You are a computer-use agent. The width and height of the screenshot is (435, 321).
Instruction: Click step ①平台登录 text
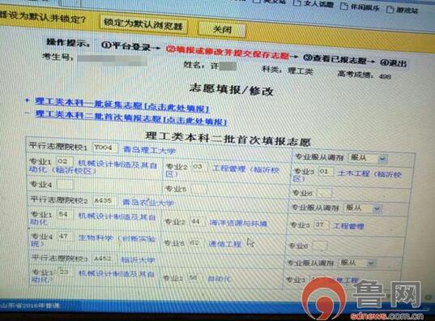(x=126, y=46)
